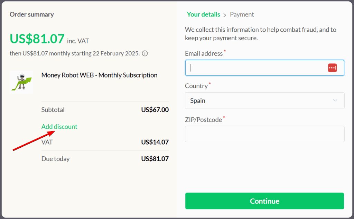Viewport: 354px width, 219px height.
Task: Click the red password manager icon in email field
Action: pyautogui.click(x=332, y=68)
